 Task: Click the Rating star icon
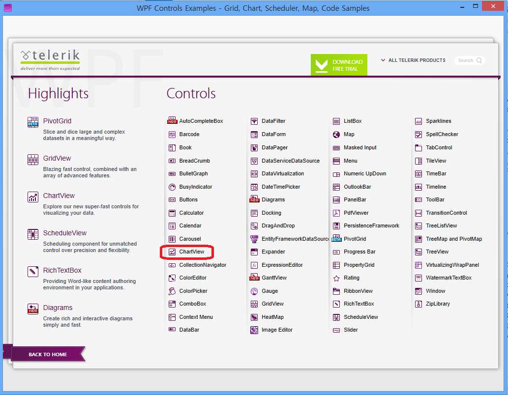[x=336, y=278]
